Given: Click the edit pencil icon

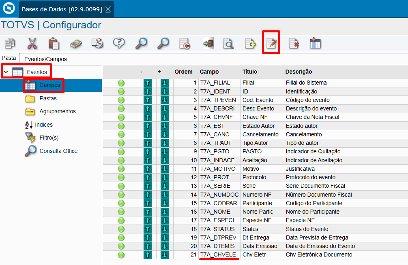Looking at the screenshot, I should [271, 43].
